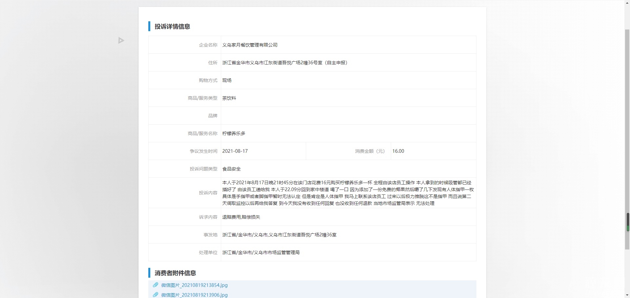Click paperclip icon beside 微信图片_20210819213854.jpg

[156, 285]
